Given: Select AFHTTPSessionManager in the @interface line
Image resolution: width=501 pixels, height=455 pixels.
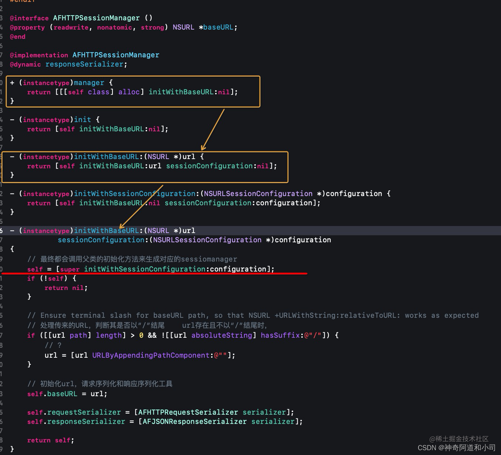Looking at the screenshot, I should click(97, 18).
